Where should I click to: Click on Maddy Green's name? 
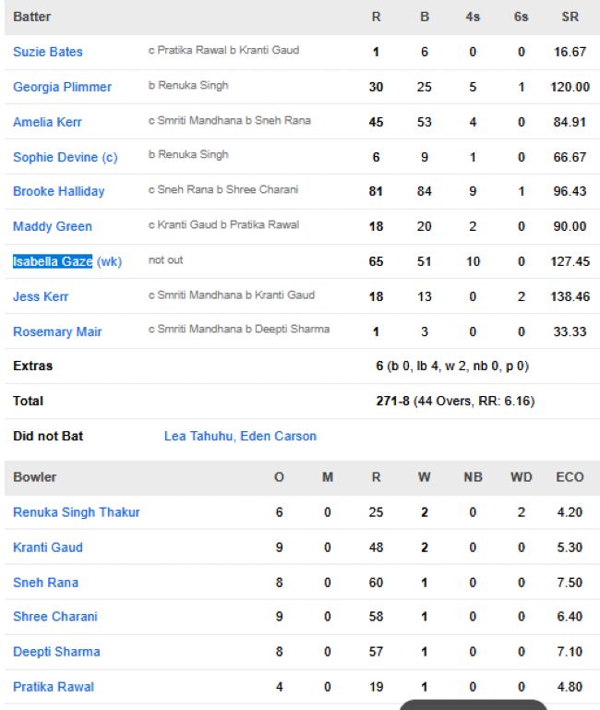[x=52, y=226]
